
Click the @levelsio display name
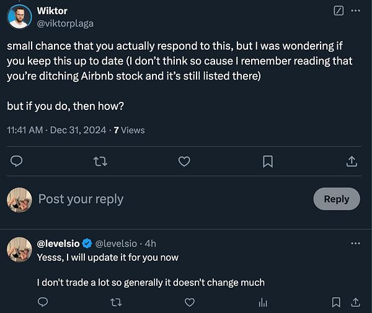(60, 244)
